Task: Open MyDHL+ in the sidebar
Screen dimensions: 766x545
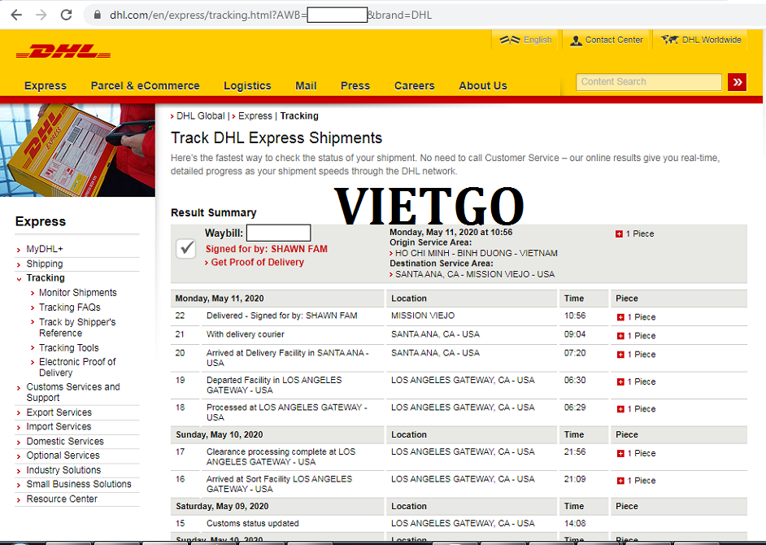Action: click(x=45, y=249)
